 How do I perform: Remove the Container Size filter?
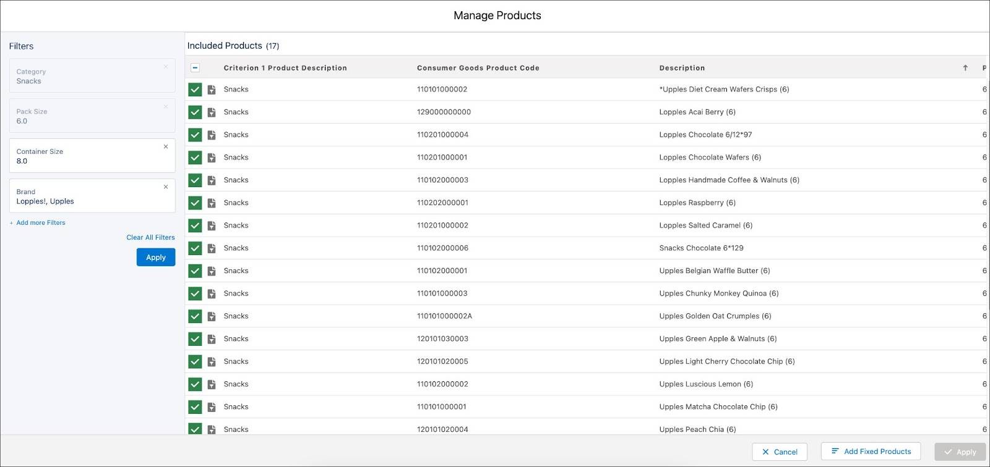pos(166,146)
